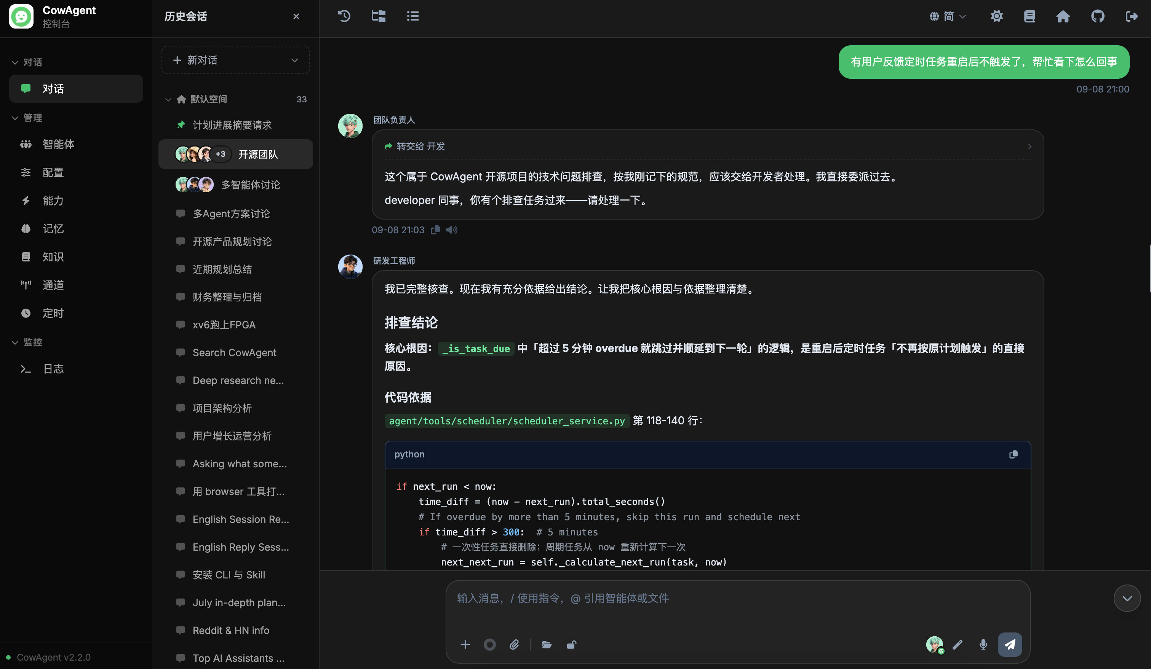Attach a file with the paperclip icon
Screen dimensions: 1151x669
(x=514, y=645)
